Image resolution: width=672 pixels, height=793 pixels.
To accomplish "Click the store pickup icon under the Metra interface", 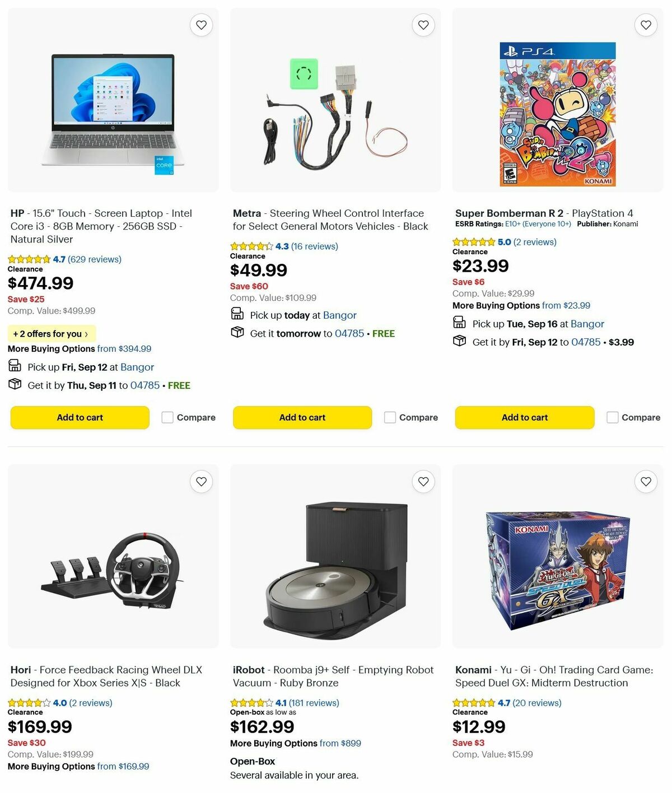I will pos(237,314).
